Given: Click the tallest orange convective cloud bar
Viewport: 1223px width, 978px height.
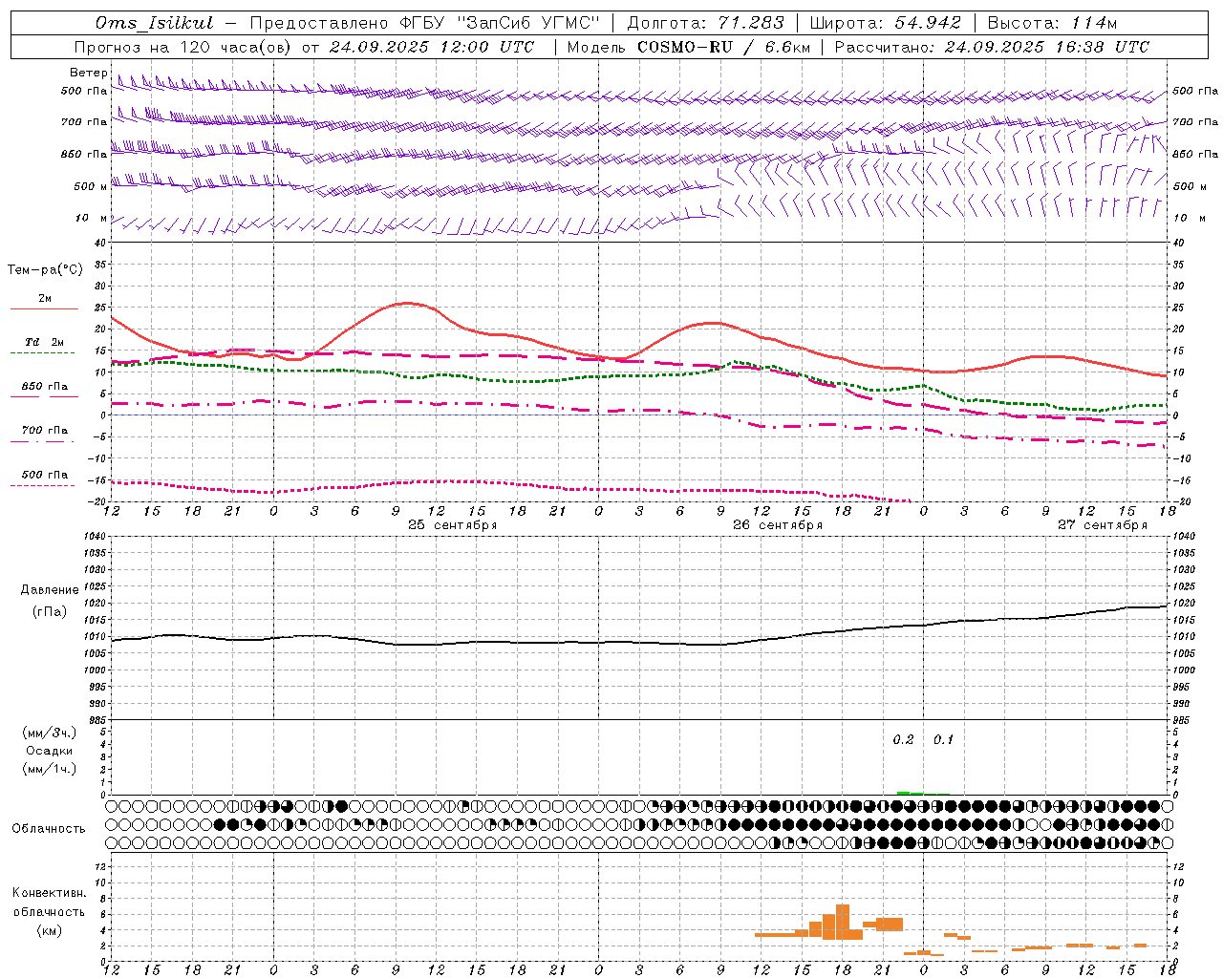Looking at the screenshot, I should [843, 922].
